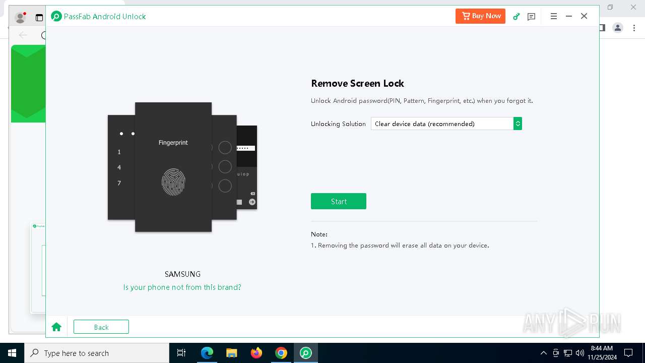Screen dimensions: 645x363
Task: Launch Microsoft Edge from taskbar
Action: pyautogui.click(x=207, y=353)
